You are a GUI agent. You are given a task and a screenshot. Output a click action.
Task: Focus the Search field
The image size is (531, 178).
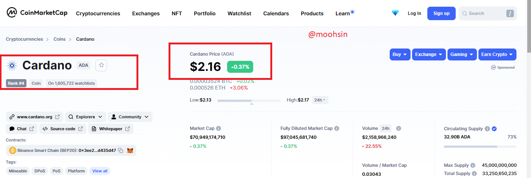coord(488,13)
